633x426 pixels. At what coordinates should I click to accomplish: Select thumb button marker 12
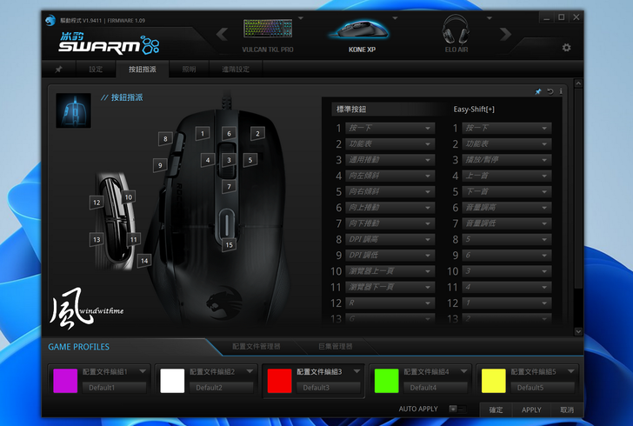point(97,203)
